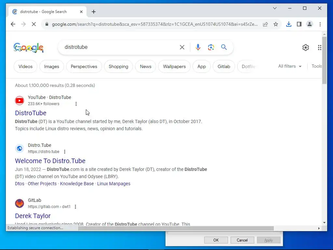Filter results by Images

(52, 66)
